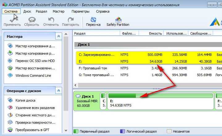Select Удаление всех разделов operation
The height and width of the screenshot is (136, 222).
31,108
